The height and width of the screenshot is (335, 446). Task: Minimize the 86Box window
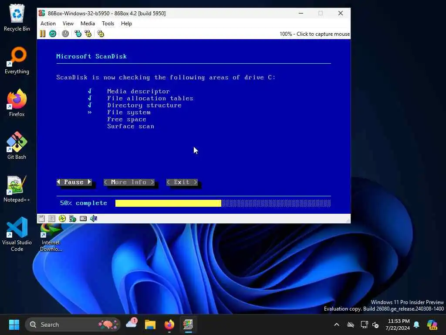click(301, 13)
